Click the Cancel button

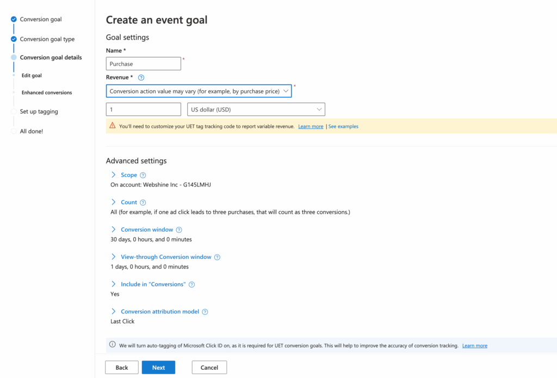point(209,367)
